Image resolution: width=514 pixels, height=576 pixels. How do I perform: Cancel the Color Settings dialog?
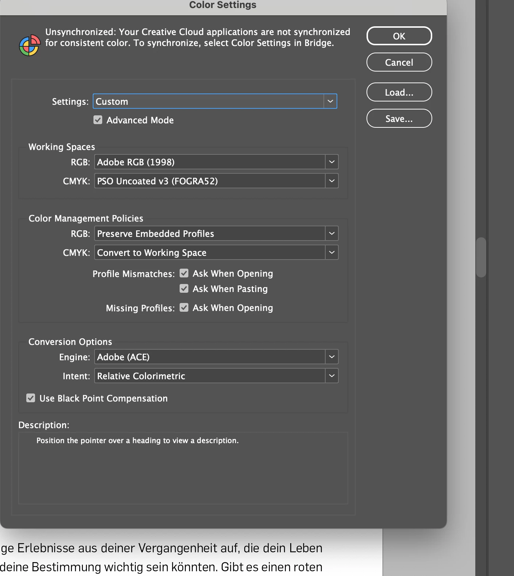coord(399,62)
